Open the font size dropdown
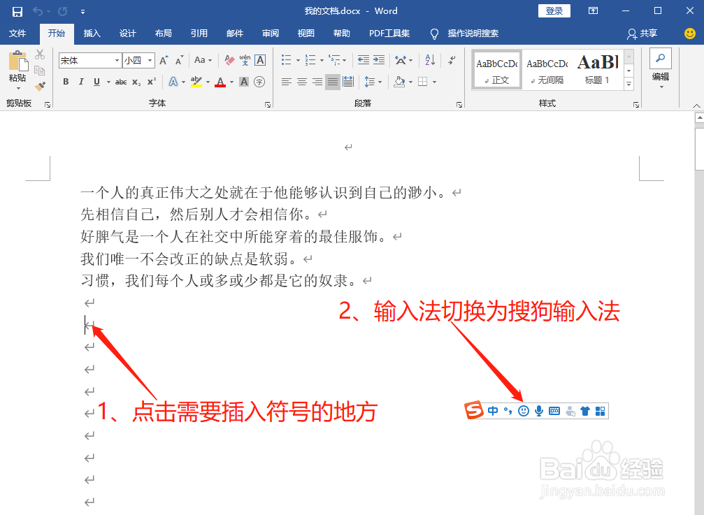 pos(149,60)
